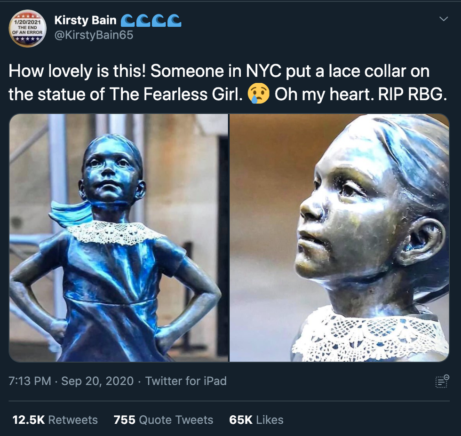View the 12.5K Retweets list

point(55,420)
